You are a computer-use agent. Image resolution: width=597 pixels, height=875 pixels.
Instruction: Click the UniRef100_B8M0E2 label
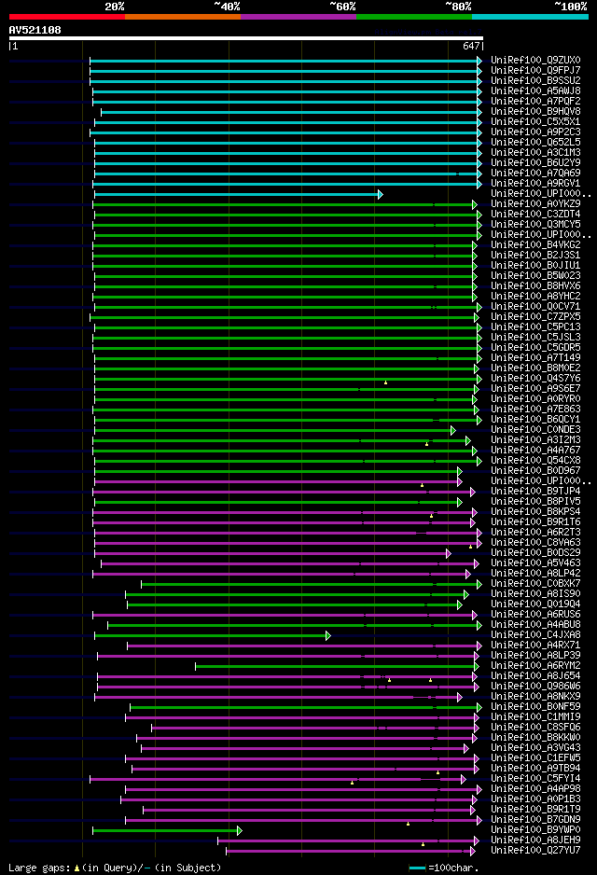coord(535,368)
